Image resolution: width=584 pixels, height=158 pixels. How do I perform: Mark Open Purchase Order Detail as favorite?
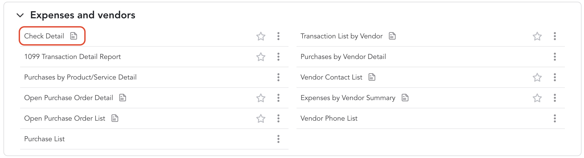[261, 98]
